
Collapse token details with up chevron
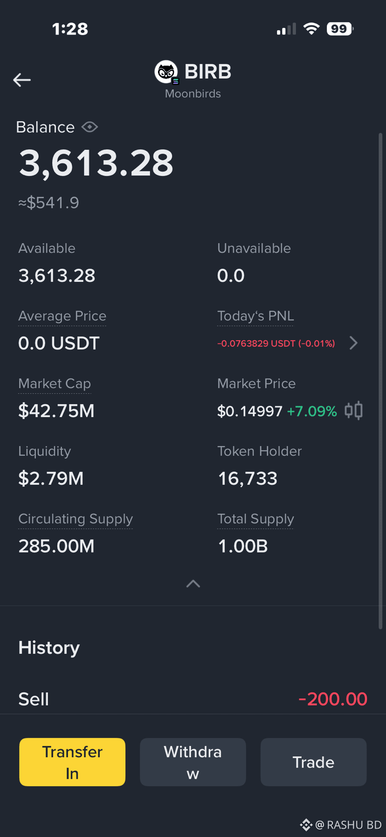click(x=193, y=584)
